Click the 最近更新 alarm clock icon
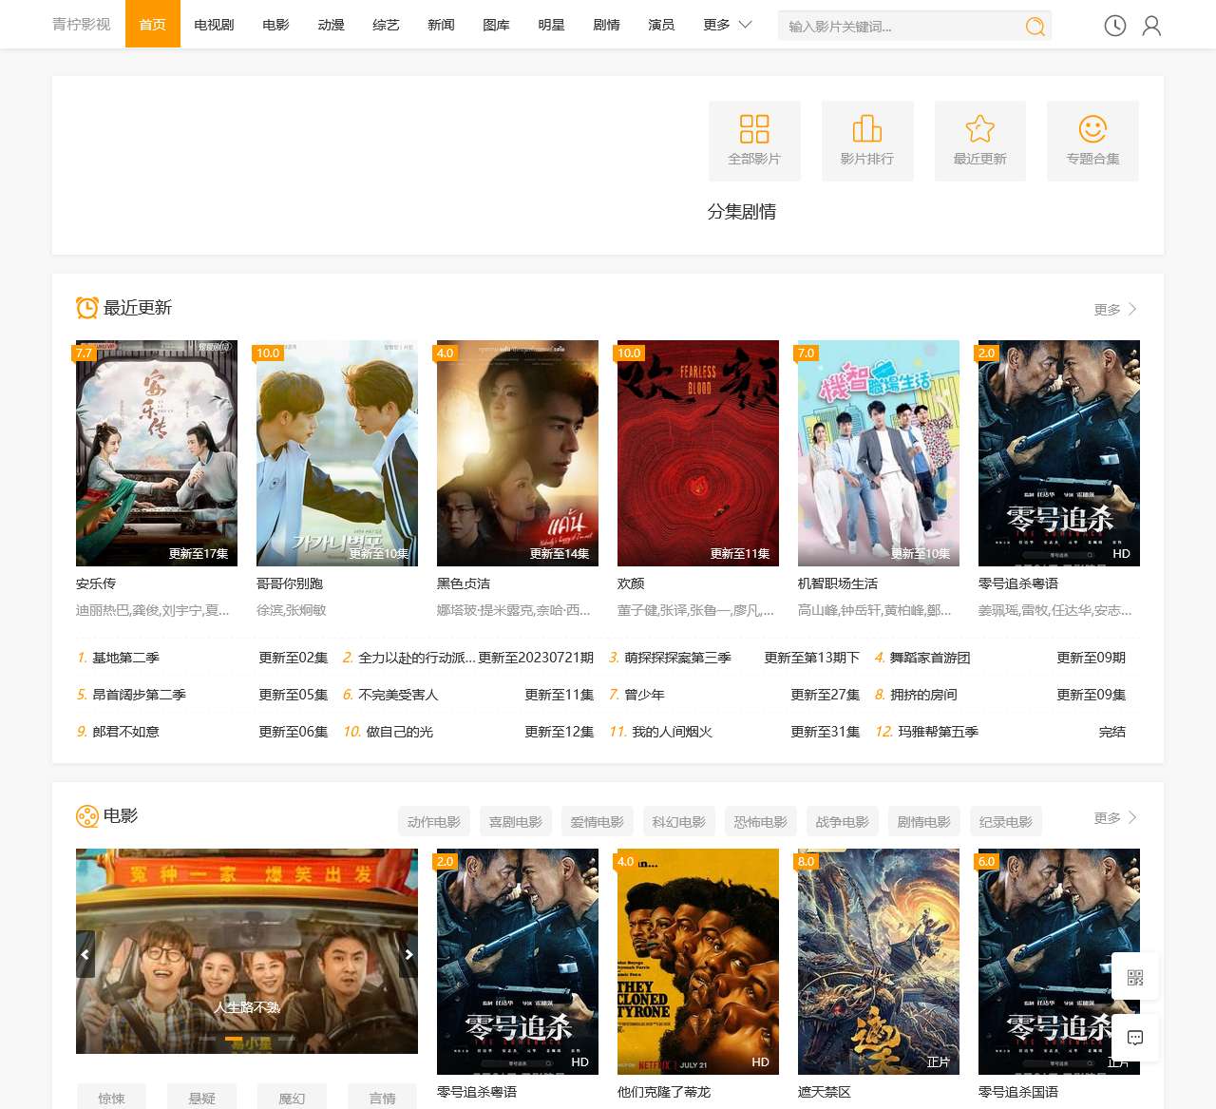Image resolution: width=1216 pixels, height=1109 pixels. [87, 308]
